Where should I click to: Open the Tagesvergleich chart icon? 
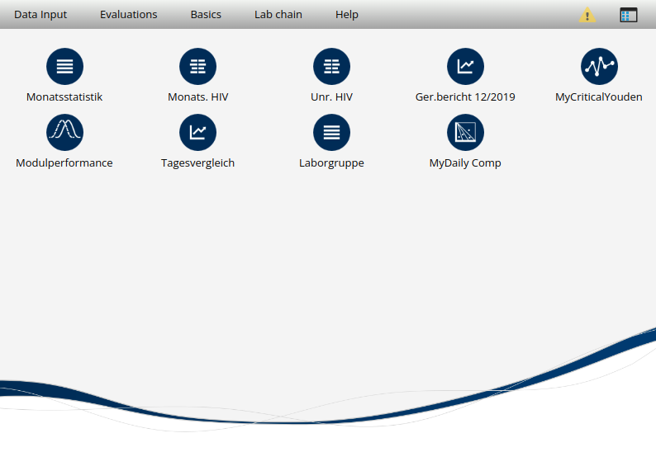198,133
